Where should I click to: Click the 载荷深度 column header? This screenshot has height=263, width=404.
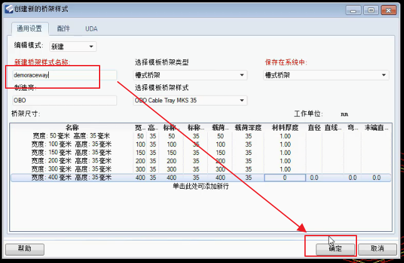click(x=248, y=127)
